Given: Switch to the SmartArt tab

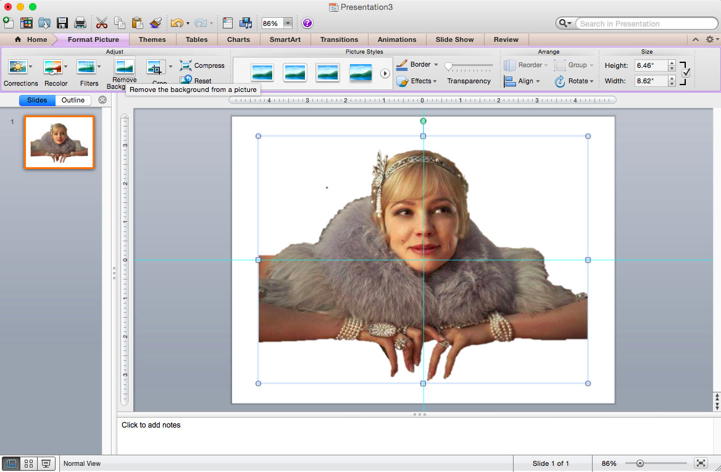Looking at the screenshot, I should 284,39.
